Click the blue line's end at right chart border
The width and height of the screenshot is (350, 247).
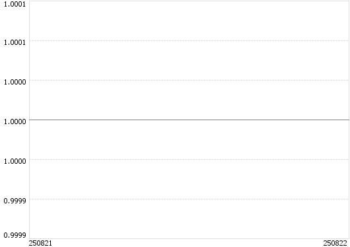[x=349, y=120]
